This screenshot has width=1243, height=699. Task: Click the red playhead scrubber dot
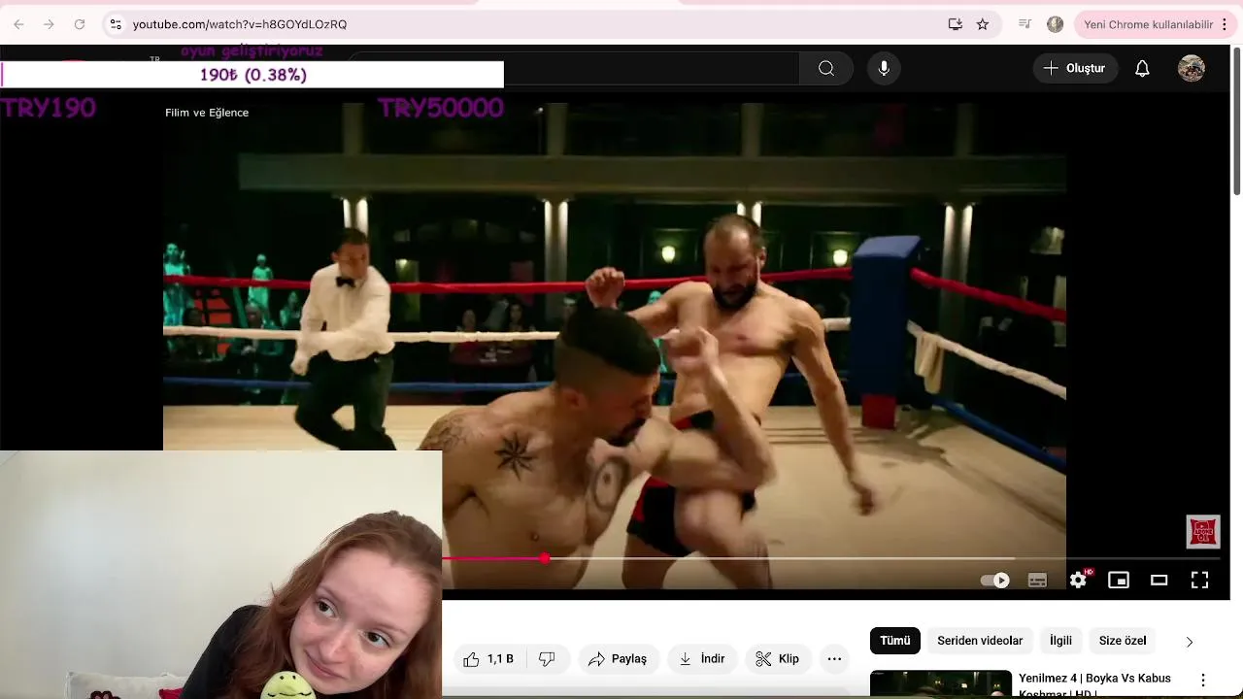[x=545, y=558]
